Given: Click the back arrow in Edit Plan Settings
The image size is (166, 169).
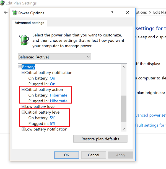Looking at the screenshot, I should click(x=6, y=12).
